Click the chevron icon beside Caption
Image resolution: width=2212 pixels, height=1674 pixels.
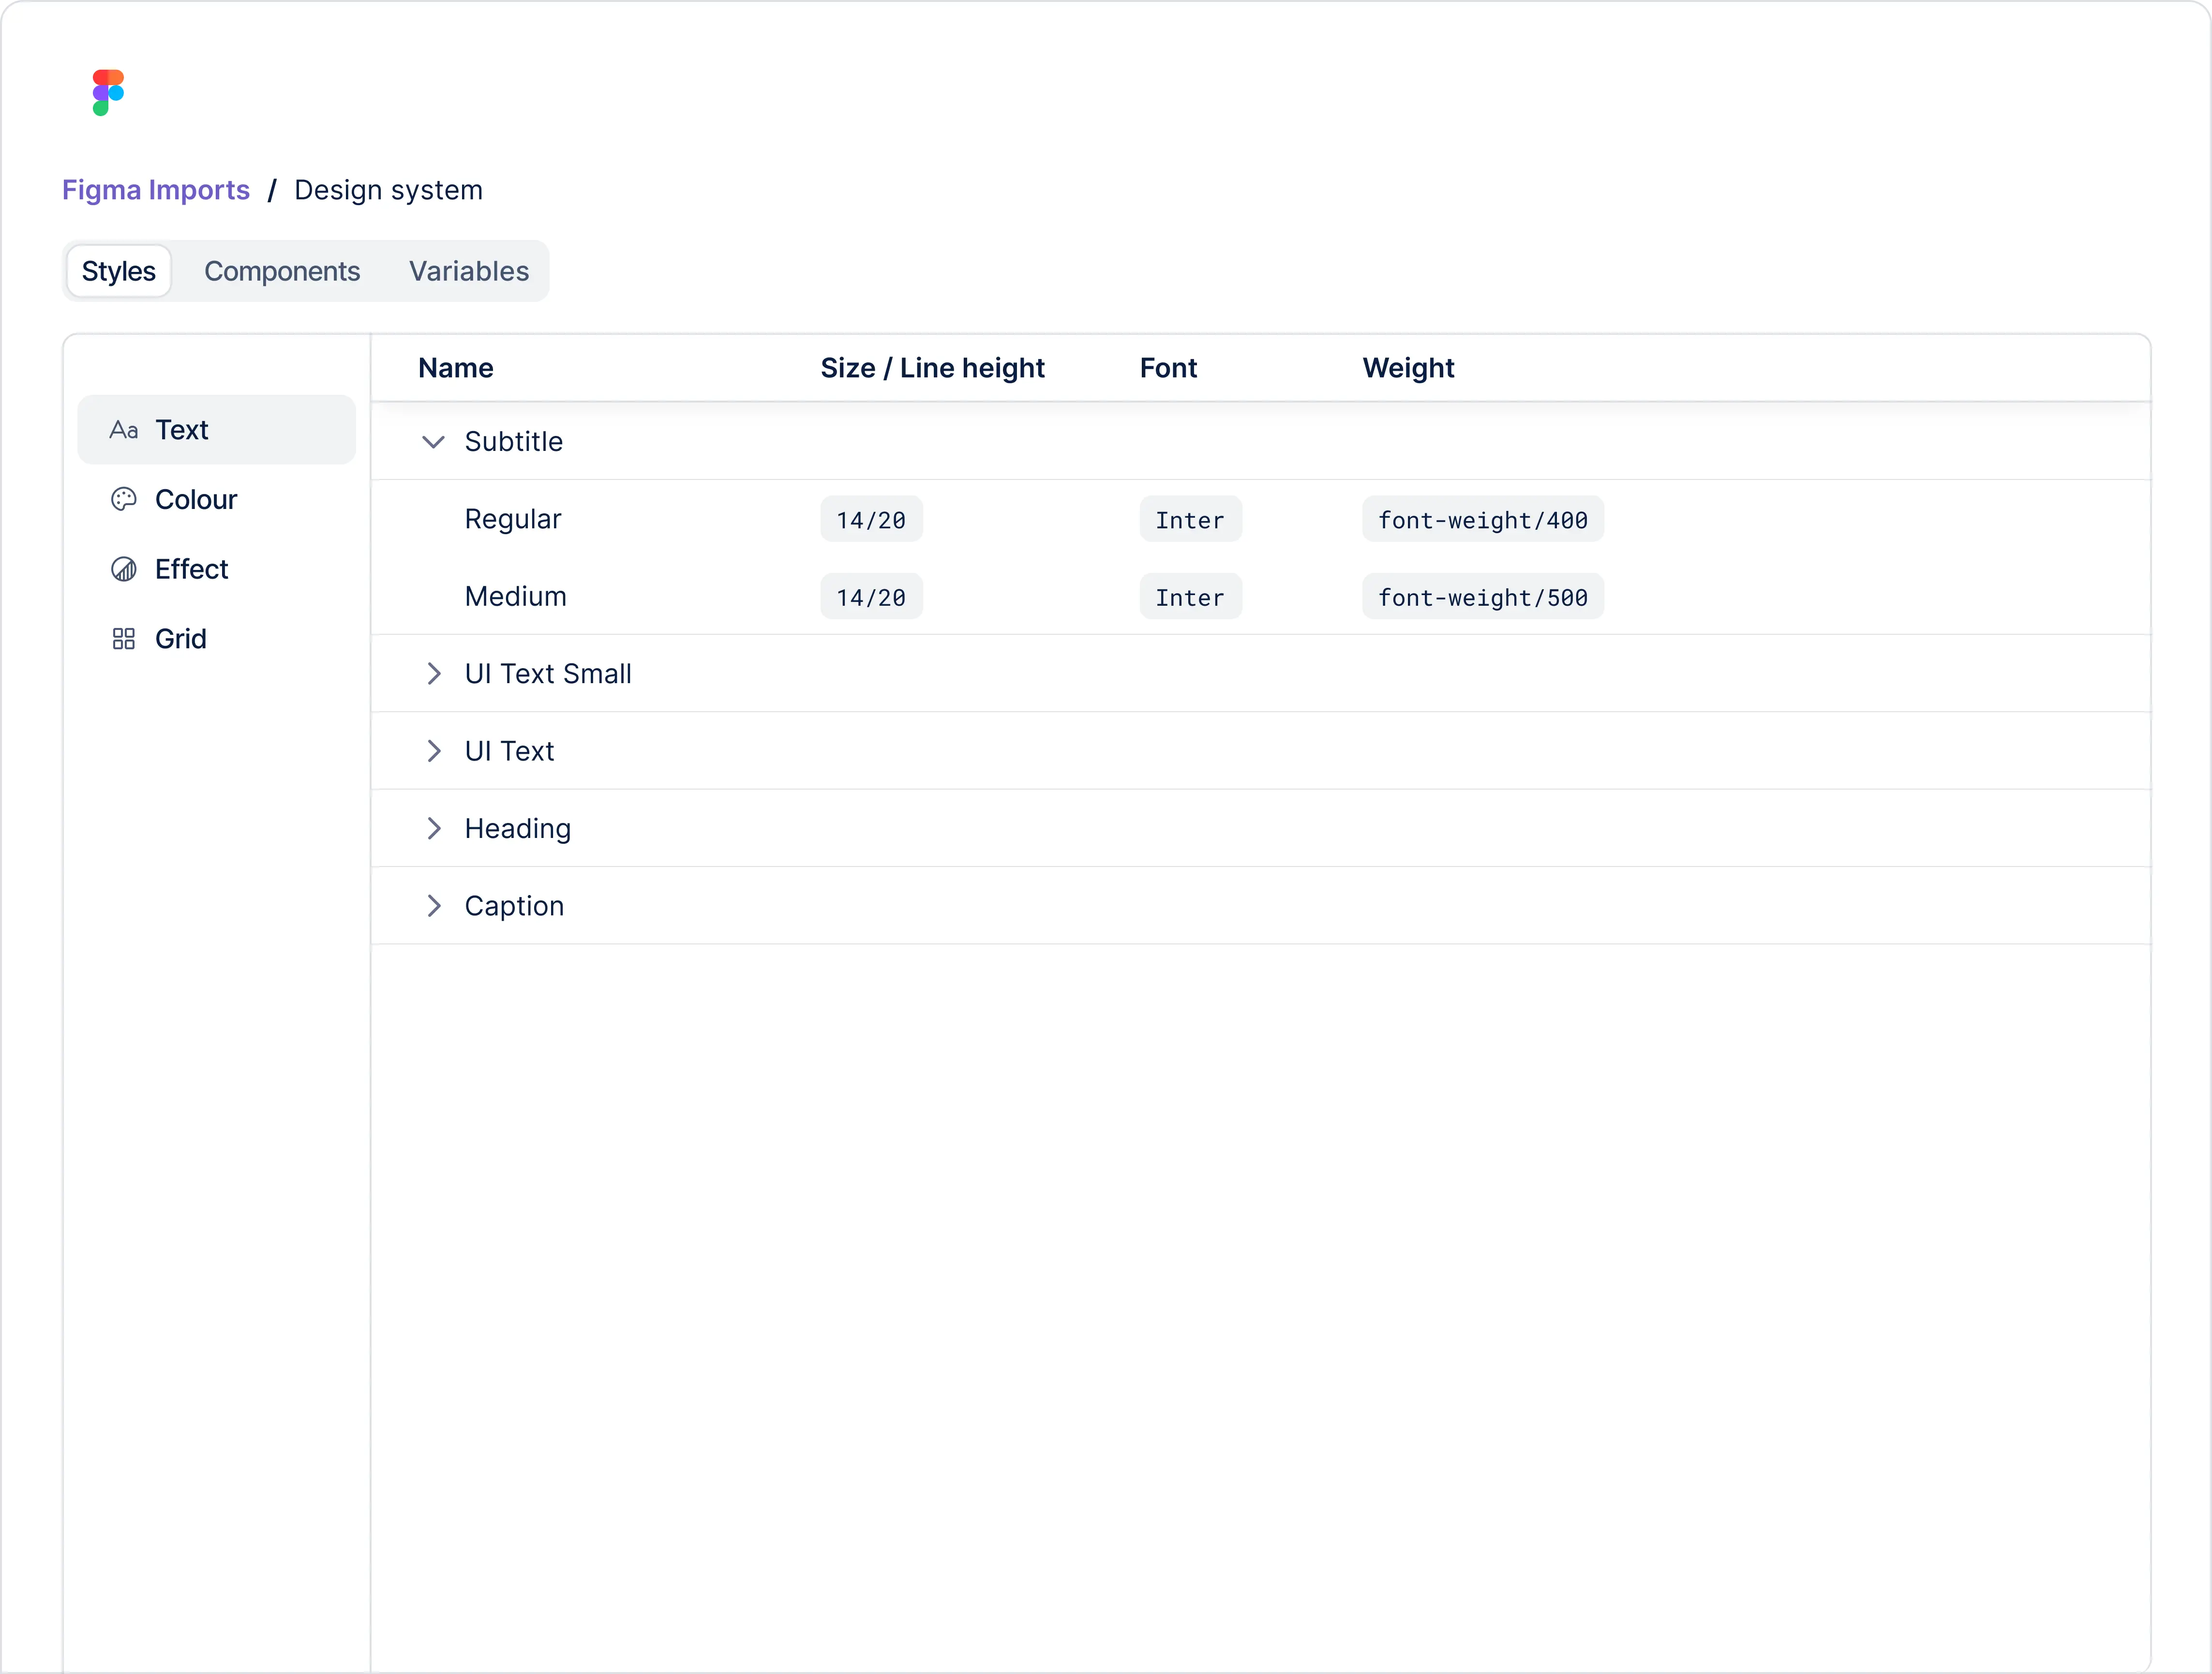pyautogui.click(x=434, y=905)
